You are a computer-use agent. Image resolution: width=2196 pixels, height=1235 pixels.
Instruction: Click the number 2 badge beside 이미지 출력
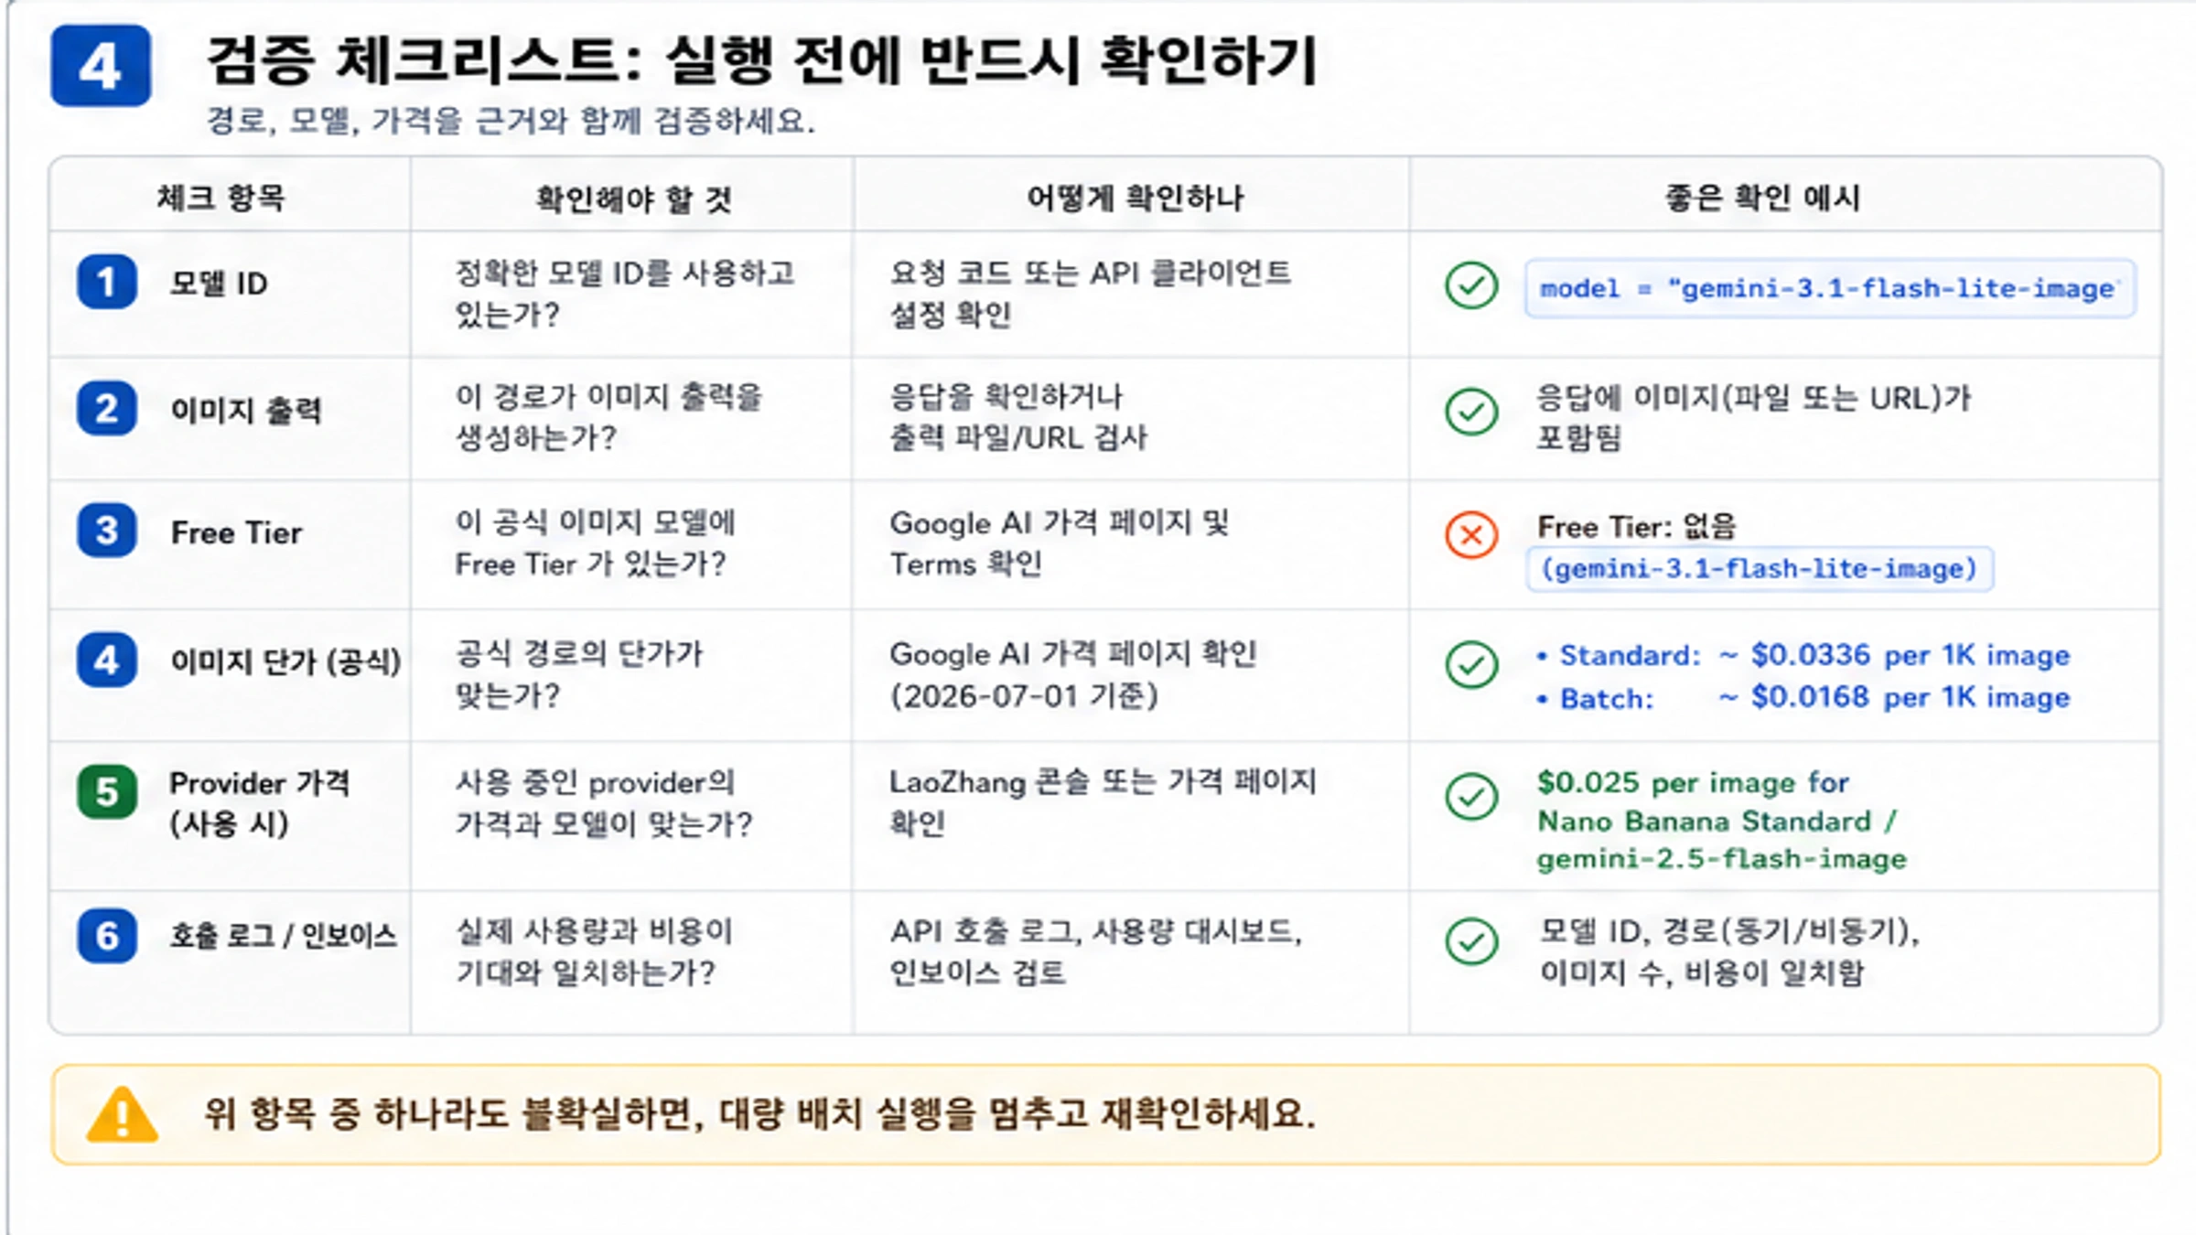point(107,408)
